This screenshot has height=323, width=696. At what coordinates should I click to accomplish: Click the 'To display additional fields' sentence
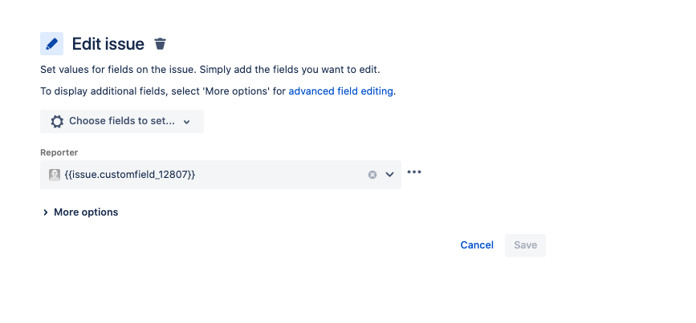(x=218, y=91)
